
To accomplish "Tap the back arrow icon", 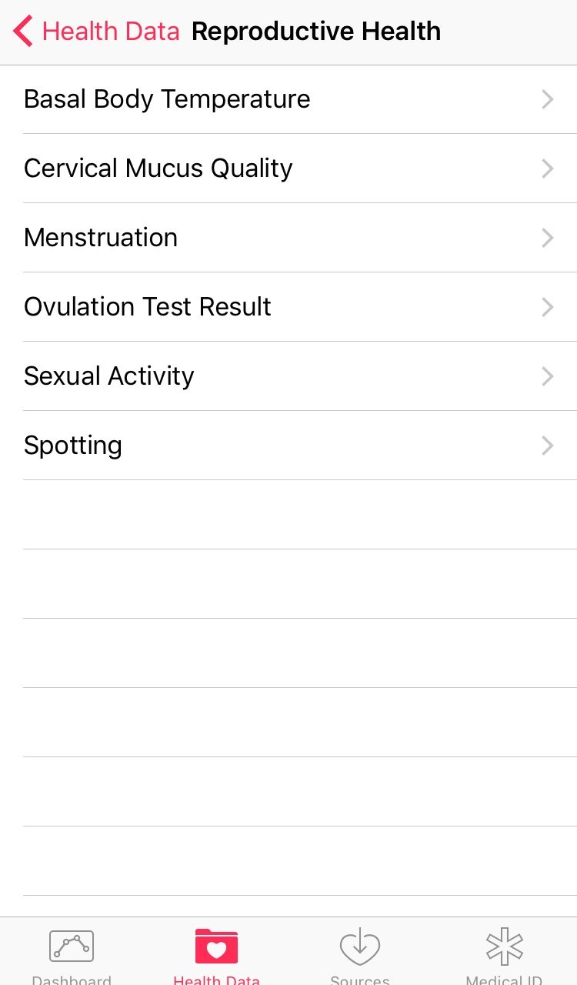I will [23, 32].
